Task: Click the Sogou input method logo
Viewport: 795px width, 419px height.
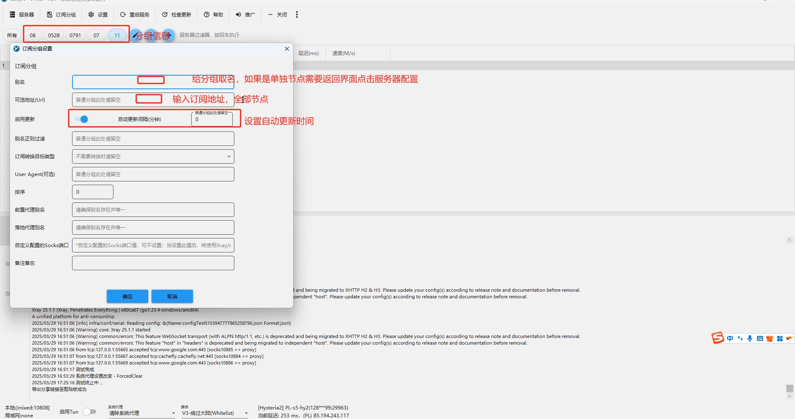Action: pyautogui.click(x=718, y=338)
